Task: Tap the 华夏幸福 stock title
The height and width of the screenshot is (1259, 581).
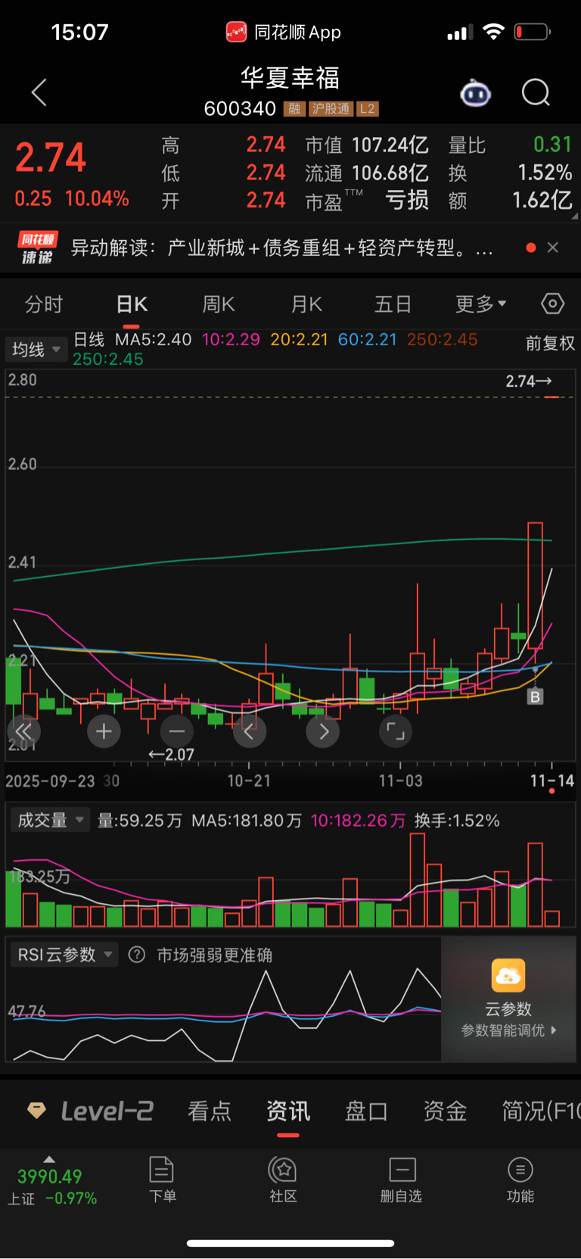Action: (x=290, y=77)
